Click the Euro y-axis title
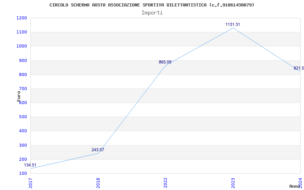Image resolution: width=304 pixels, height=190 pixels. (x=19, y=96)
